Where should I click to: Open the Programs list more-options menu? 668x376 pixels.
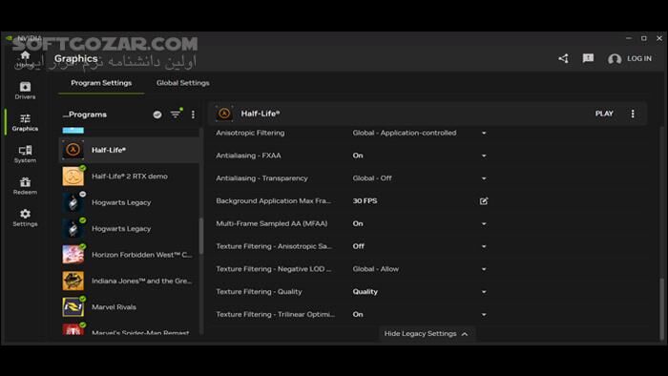click(x=193, y=115)
